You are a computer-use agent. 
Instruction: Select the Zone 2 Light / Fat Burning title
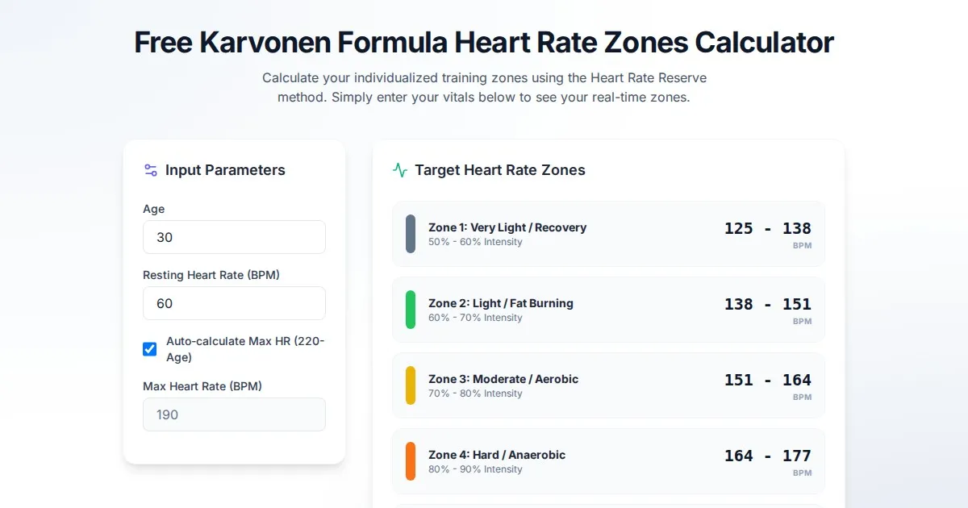pos(501,303)
